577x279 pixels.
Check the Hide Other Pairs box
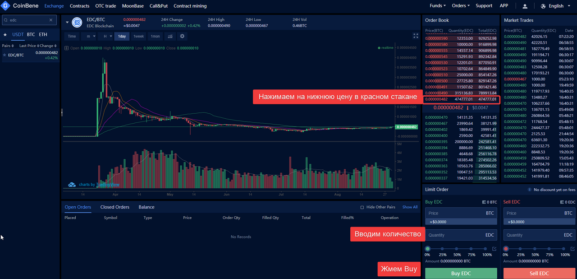362,207
